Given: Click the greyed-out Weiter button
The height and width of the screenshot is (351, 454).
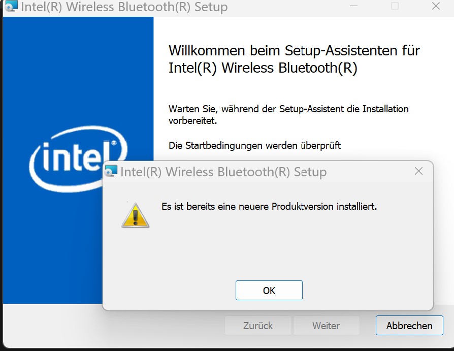Looking at the screenshot, I should 326,326.
